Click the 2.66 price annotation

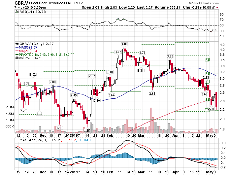click(205, 94)
